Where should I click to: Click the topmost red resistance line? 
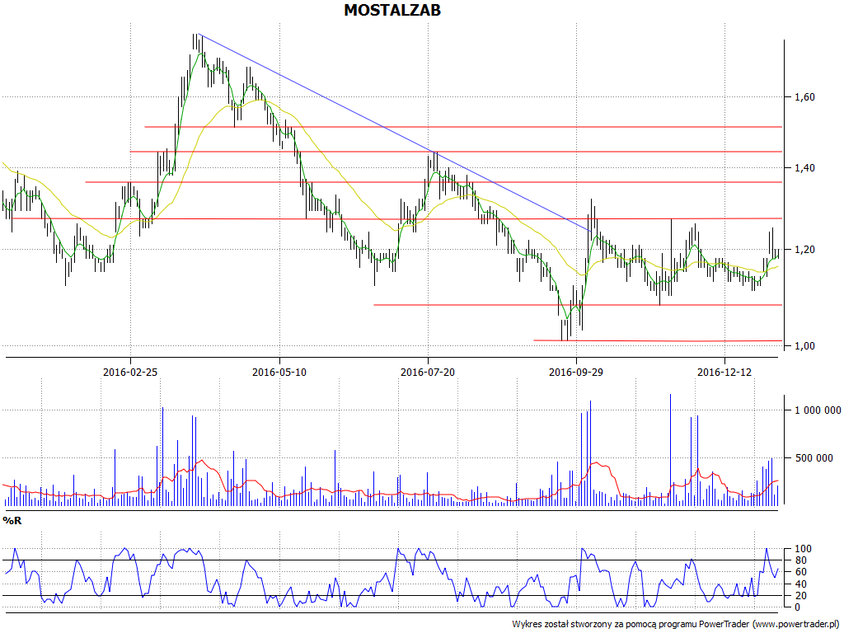click(x=463, y=127)
